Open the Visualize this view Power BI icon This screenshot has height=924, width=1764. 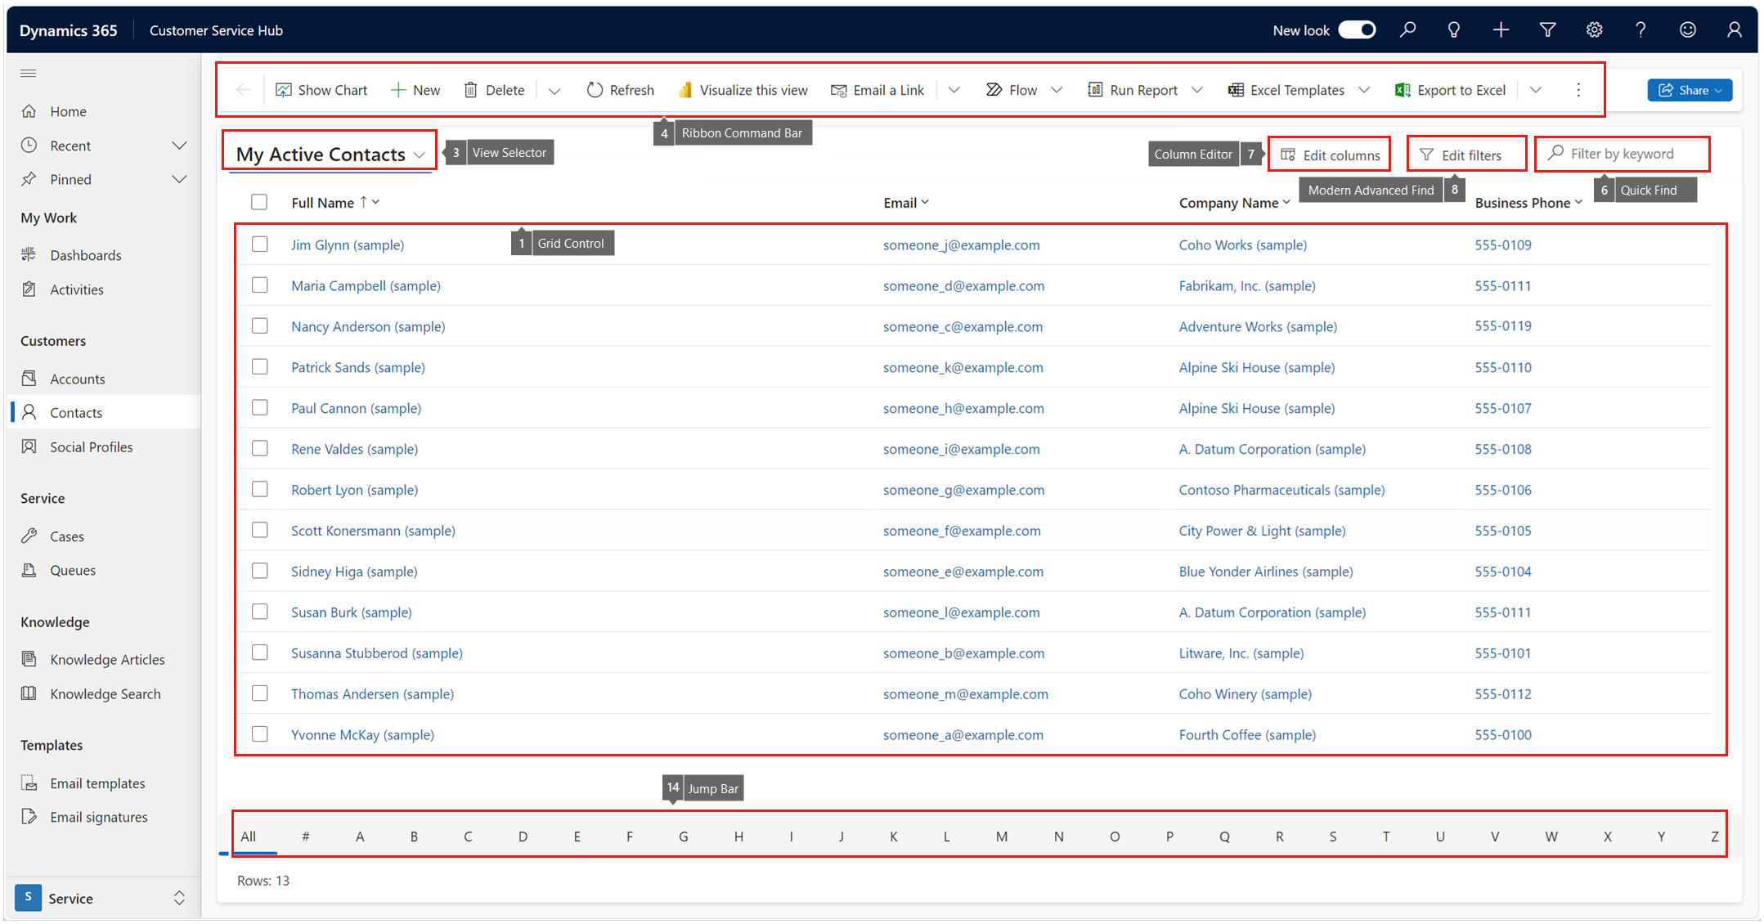pos(685,90)
